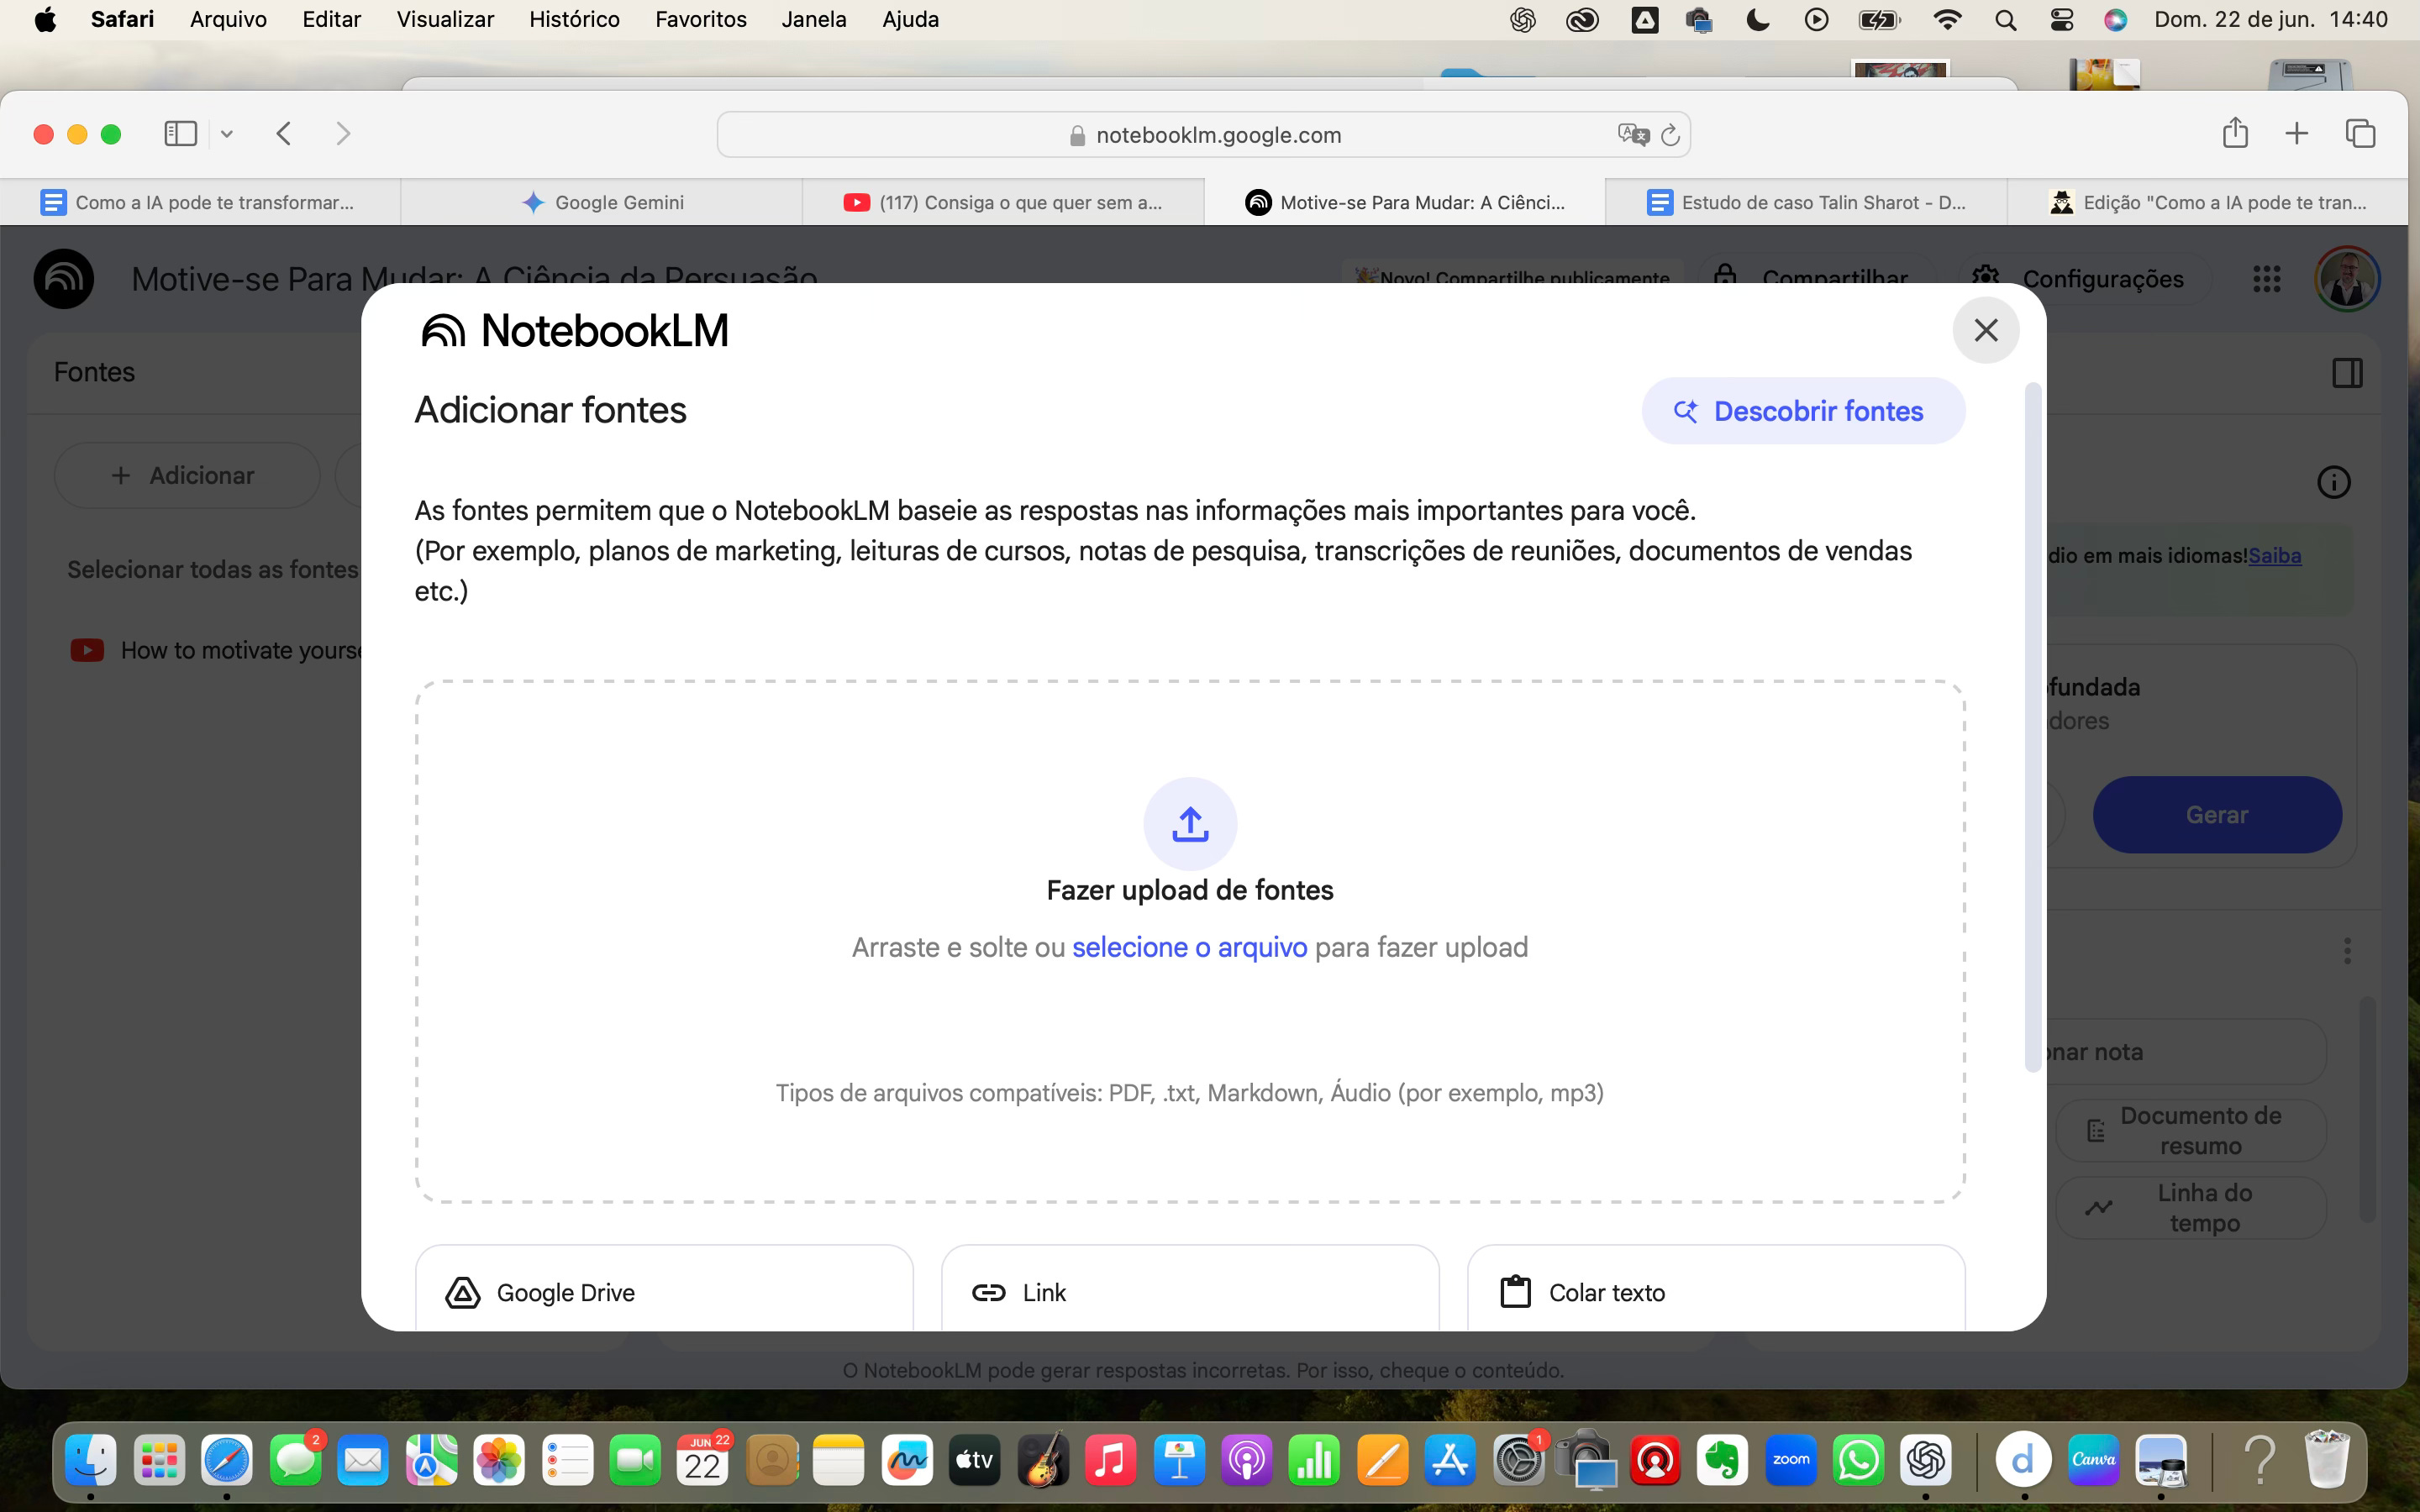Image resolution: width=2420 pixels, height=1512 pixels.
Task: Open Finder in the Dock
Action: pos(91,1460)
